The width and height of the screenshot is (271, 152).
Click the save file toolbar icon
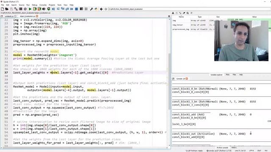[11, 9]
